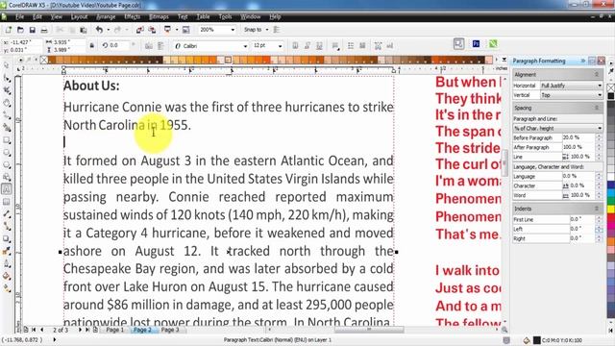Pick the yellow swatch in the right color palette
615x346 pixels.
(x=611, y=210)
